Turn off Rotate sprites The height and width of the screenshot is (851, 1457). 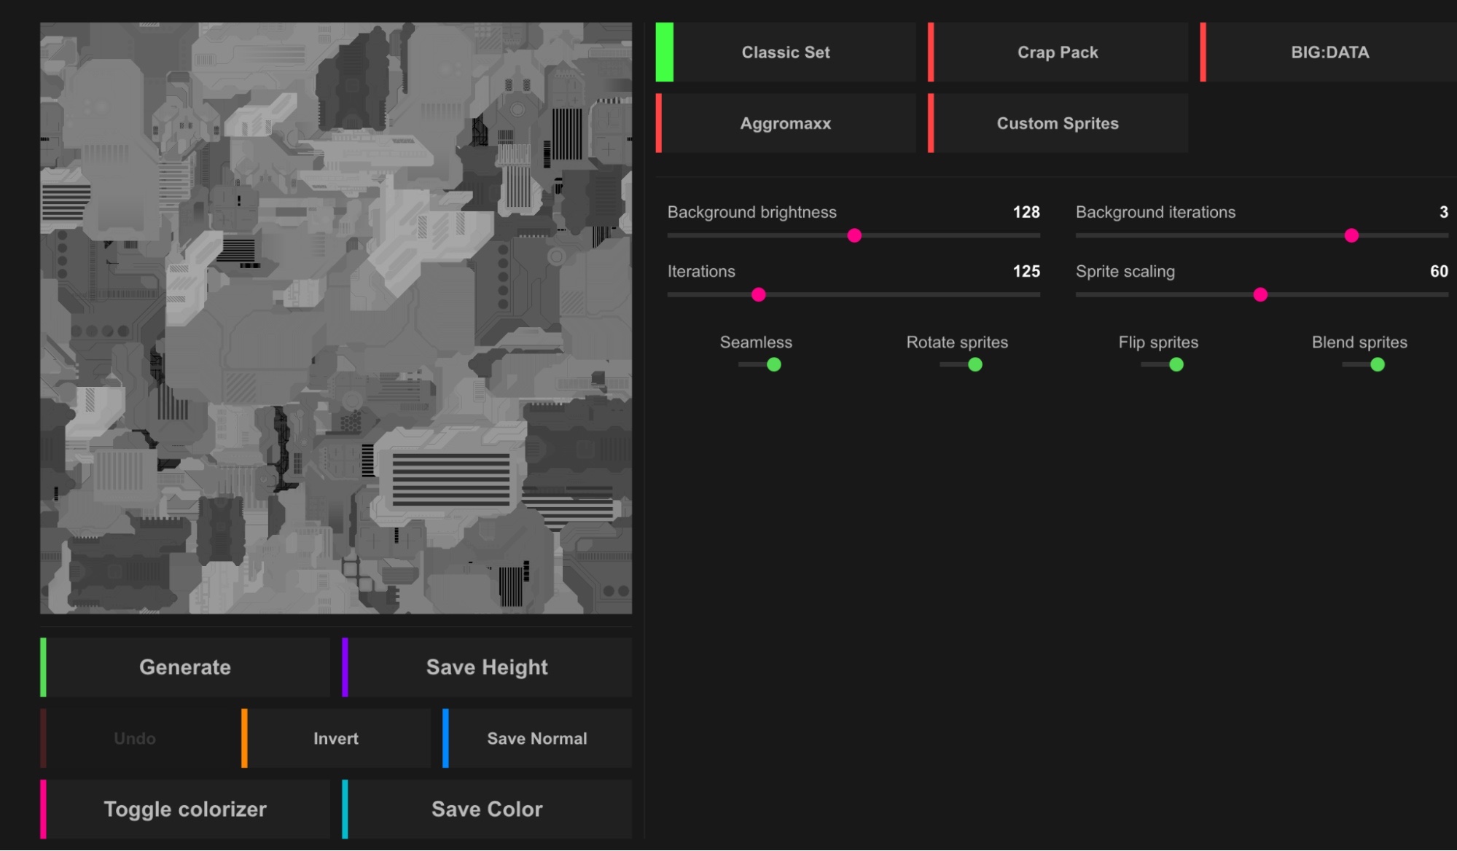(977, 363)
